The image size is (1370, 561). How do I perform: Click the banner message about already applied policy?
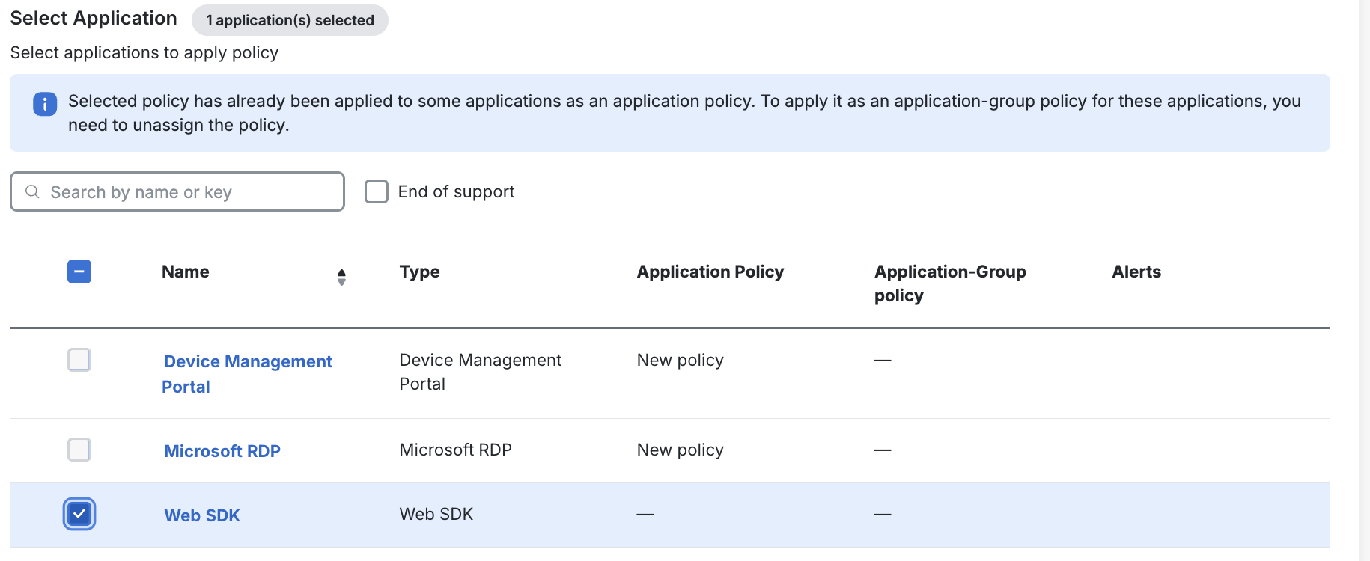click(684, 113)
